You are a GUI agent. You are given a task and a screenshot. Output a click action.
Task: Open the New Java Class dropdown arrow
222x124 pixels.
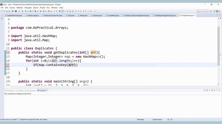click(x=46, y=11)
